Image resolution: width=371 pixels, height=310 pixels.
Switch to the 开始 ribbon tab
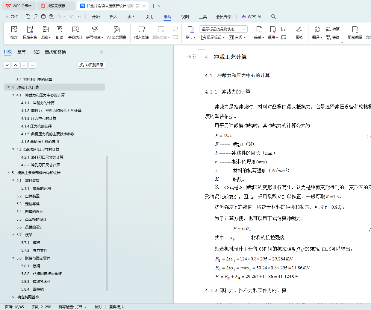pyautogui.click(x=96, y=17)
